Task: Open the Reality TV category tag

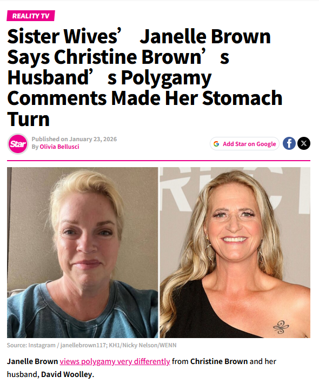Action: [x=31, y=16]
